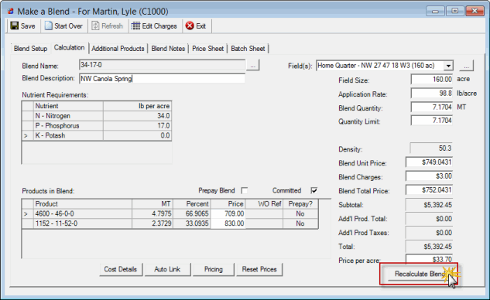
Task: Click the Add'l Prod. Total value $0.00
Action: click(x=429, y=219)
